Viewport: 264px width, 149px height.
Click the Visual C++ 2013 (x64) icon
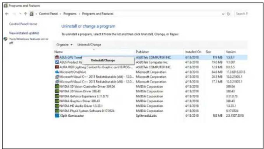pos(57,77)
